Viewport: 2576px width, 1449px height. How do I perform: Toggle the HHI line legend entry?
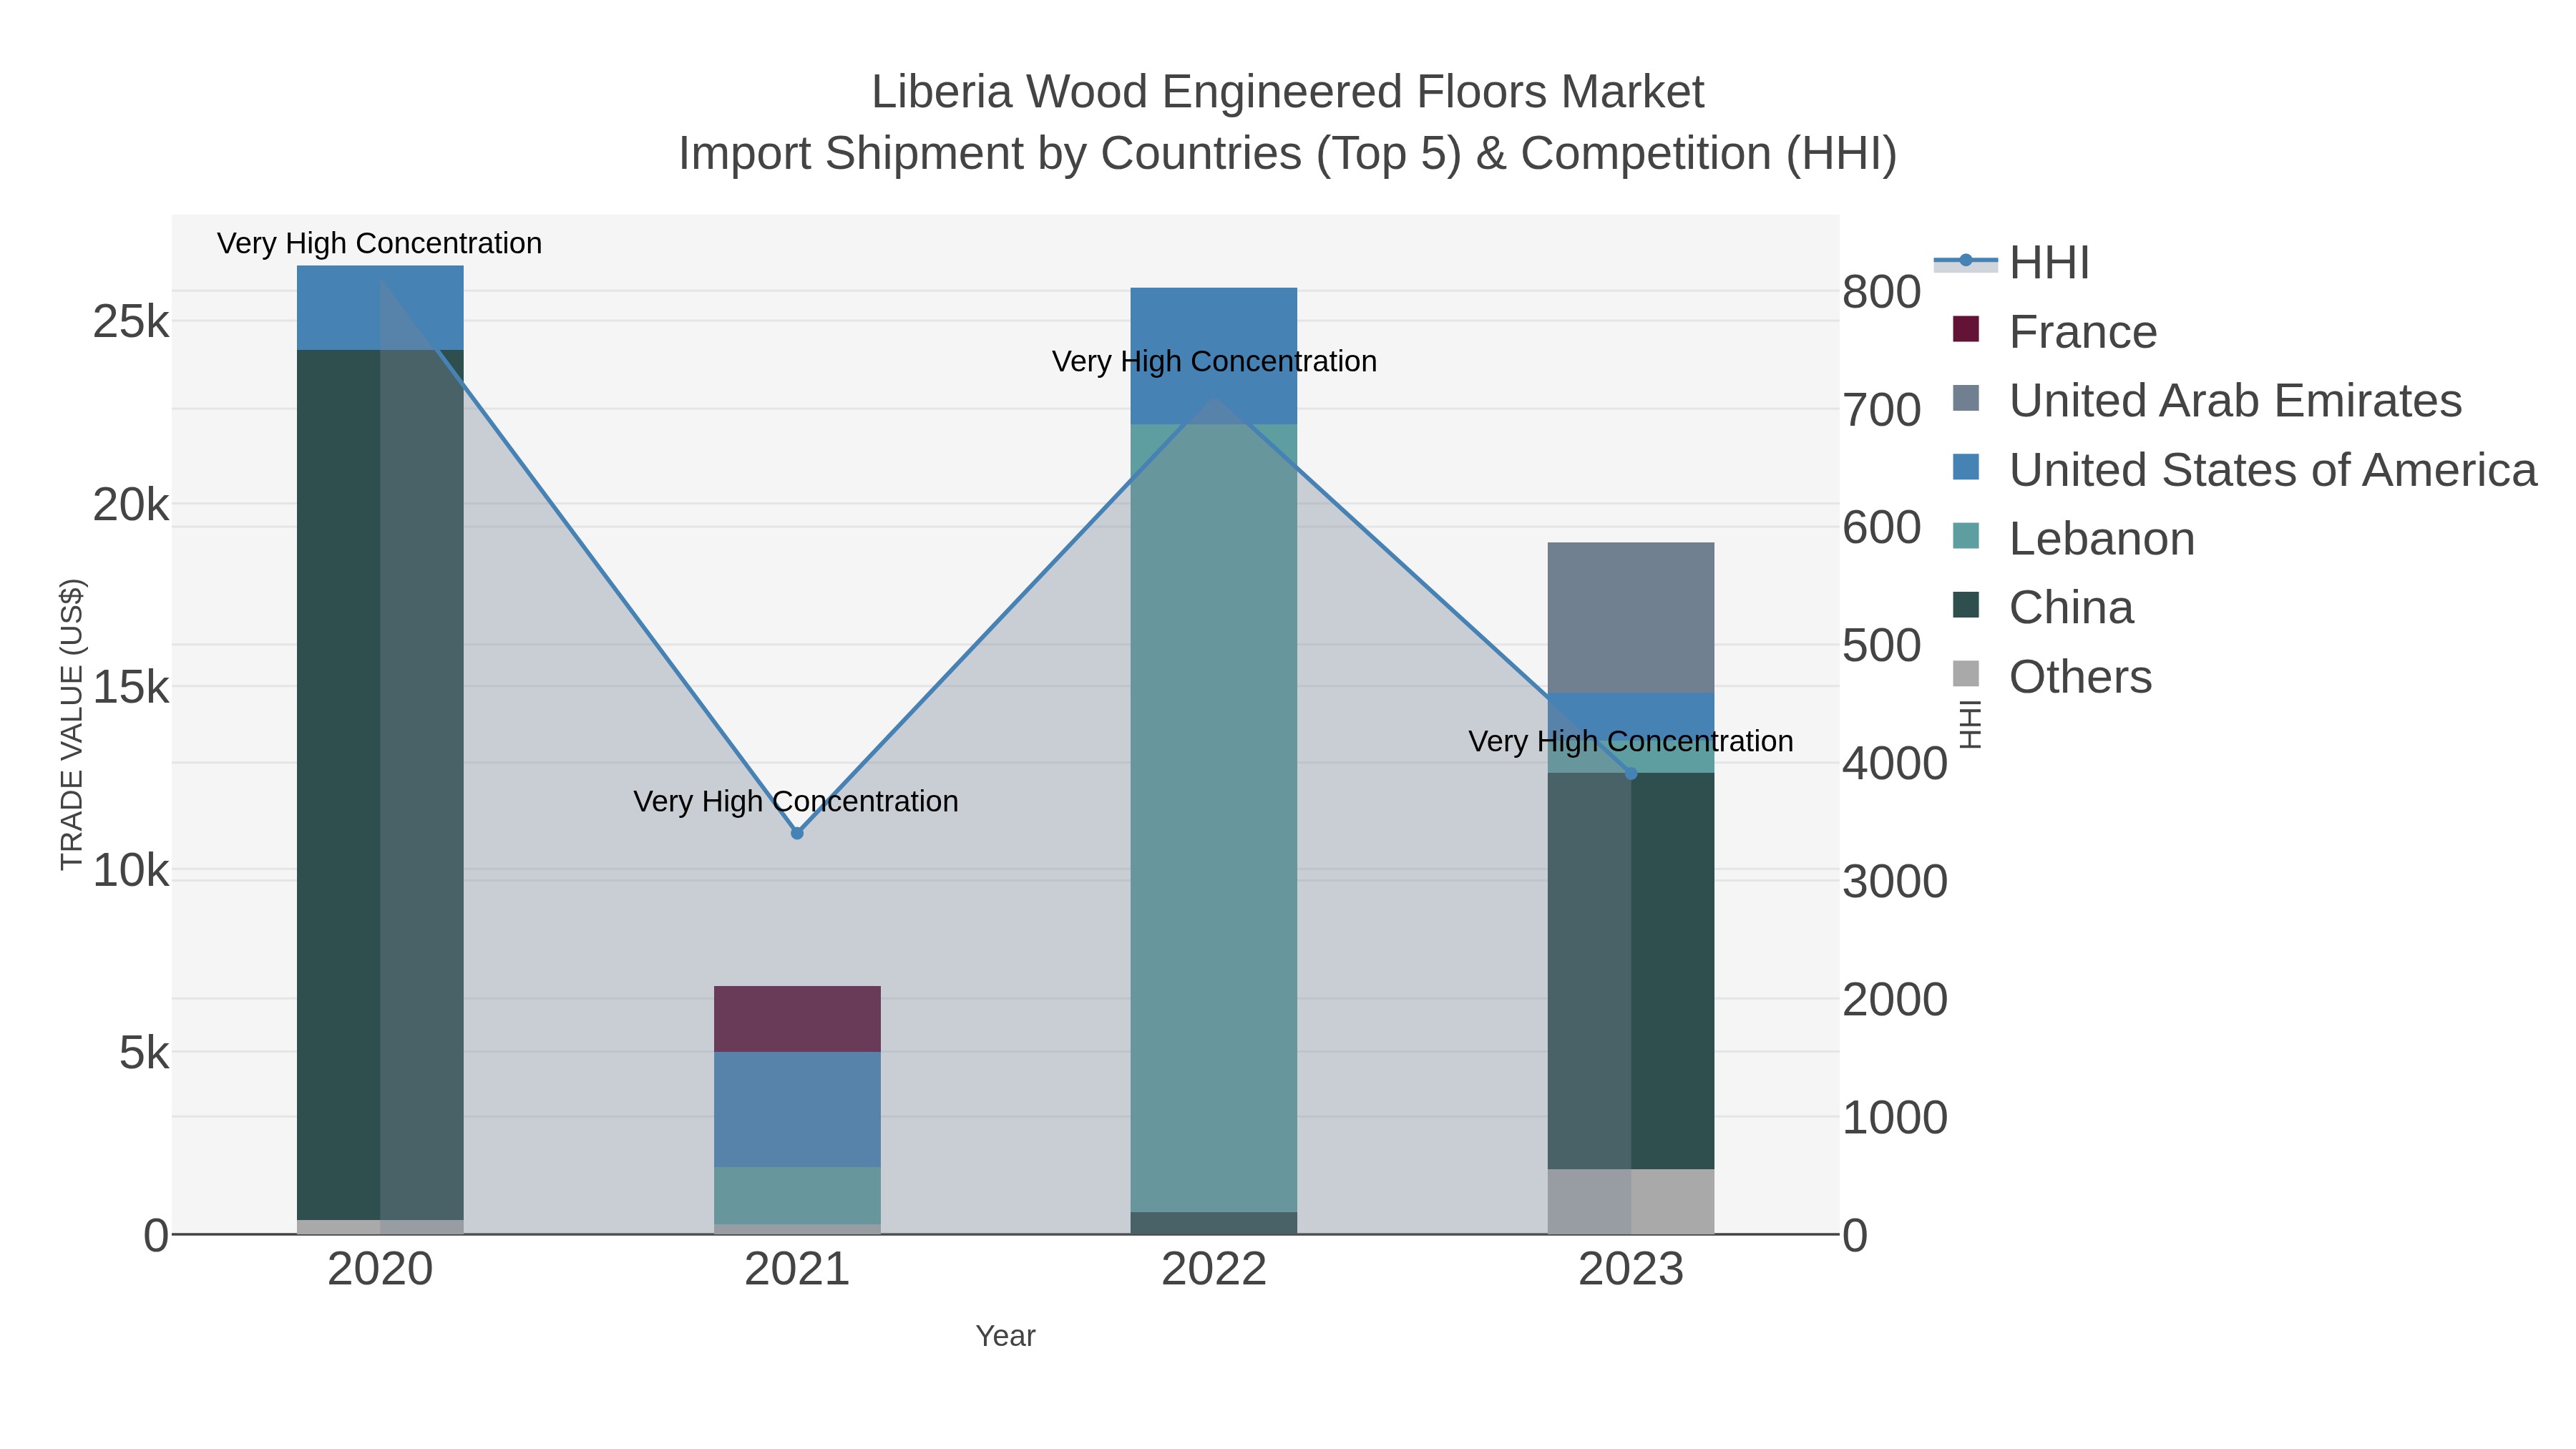[2011, 262]
